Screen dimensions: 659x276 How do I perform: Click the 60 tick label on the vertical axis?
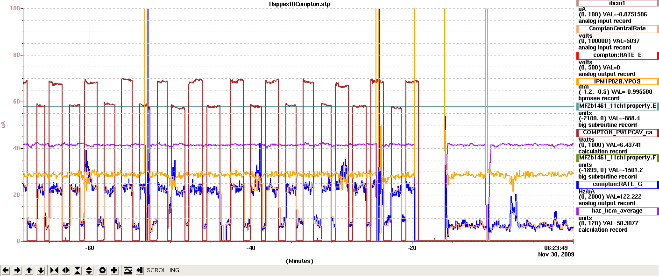tap(17, 102)
